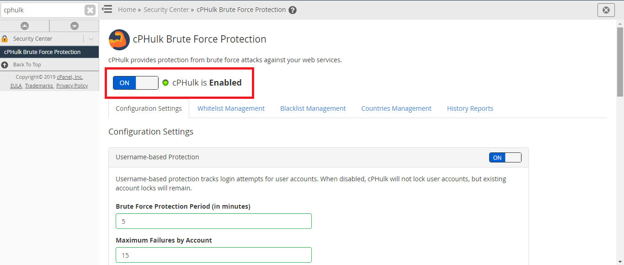
Task: Open Home breadcrumb link
Action: tap(127, 10)
